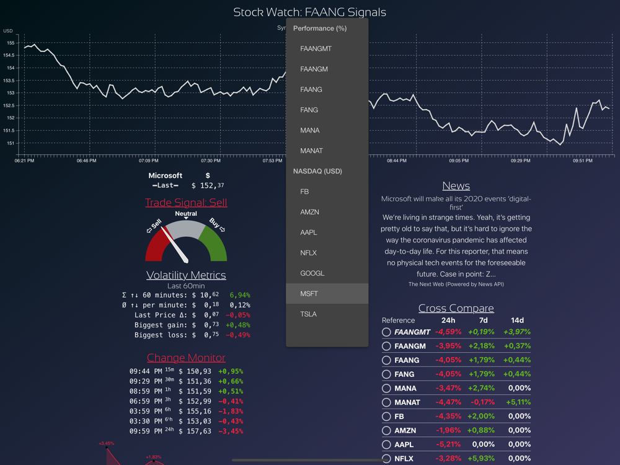Select NFLX in the dropdown menu
620x465 pixels.
click(x=327, y=253)
